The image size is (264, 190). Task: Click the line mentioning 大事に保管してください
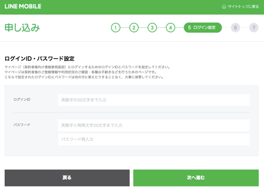(x=84, y=77)
